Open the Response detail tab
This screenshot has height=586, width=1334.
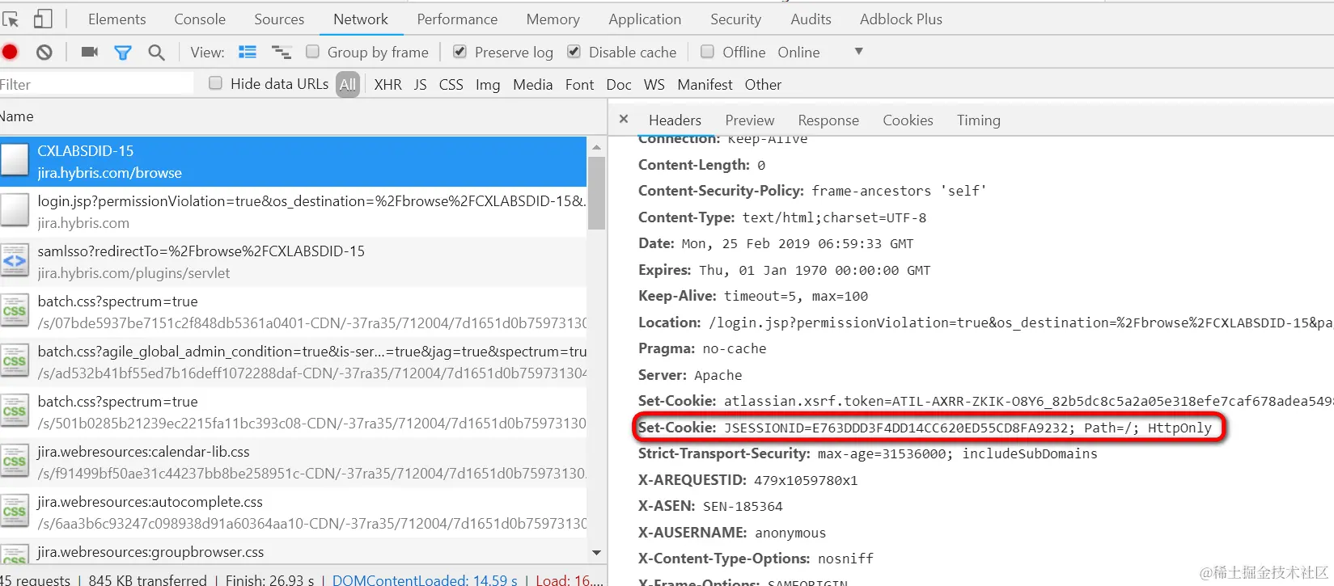pos(828,120)
